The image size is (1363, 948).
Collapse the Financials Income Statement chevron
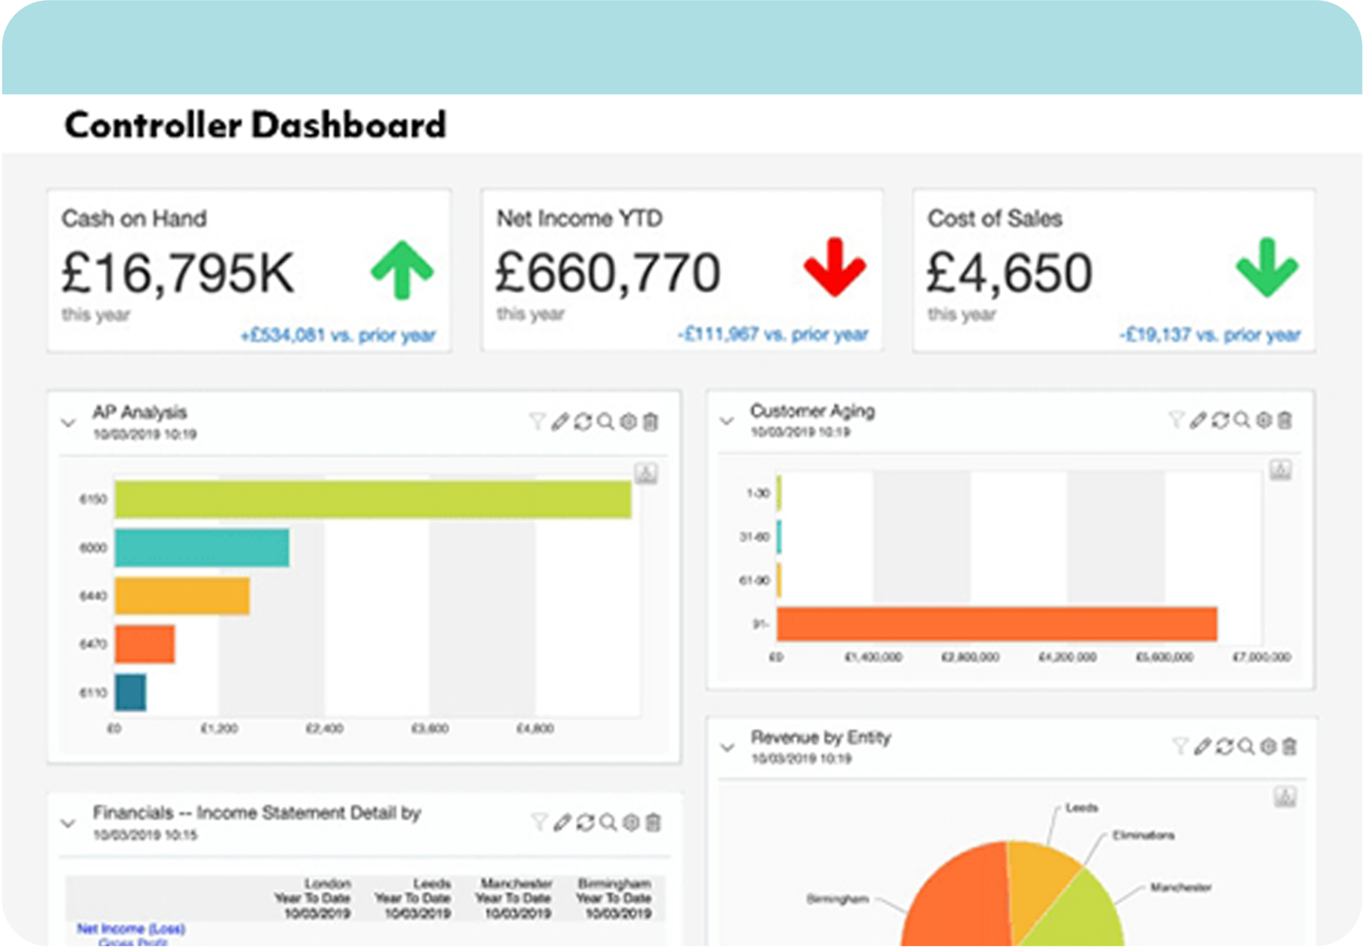click(x=68, y=823)
